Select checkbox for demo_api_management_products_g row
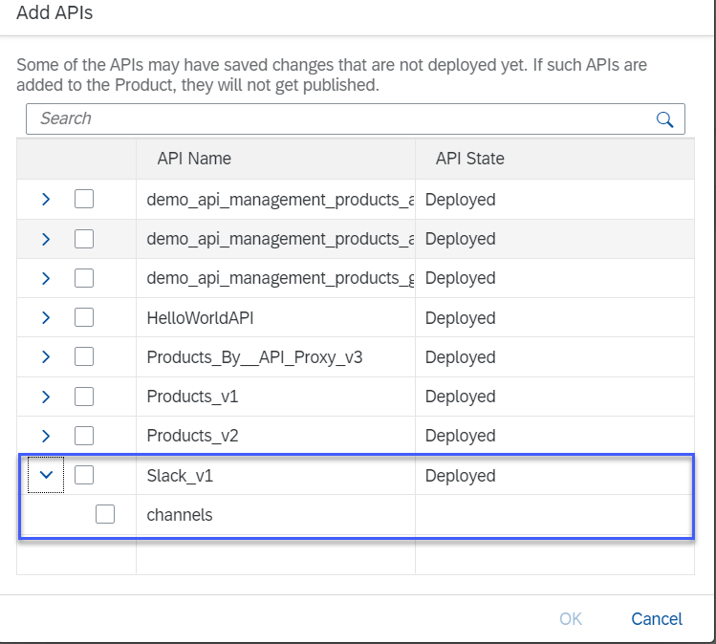 (x=84, y=278)
